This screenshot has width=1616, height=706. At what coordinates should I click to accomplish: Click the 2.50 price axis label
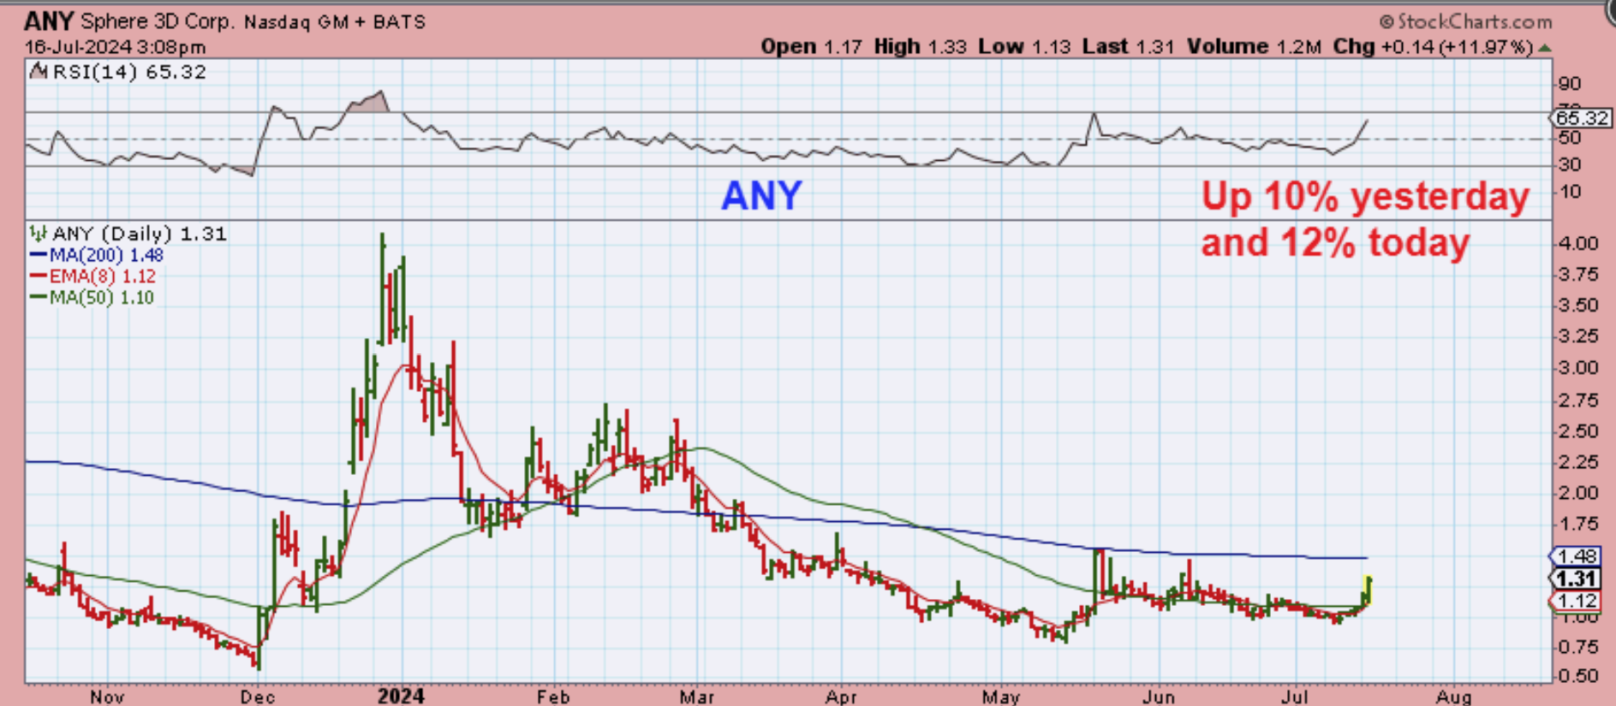[1577, 431]
